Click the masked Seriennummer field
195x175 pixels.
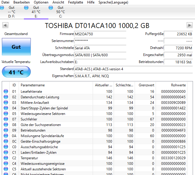point(100,41)
